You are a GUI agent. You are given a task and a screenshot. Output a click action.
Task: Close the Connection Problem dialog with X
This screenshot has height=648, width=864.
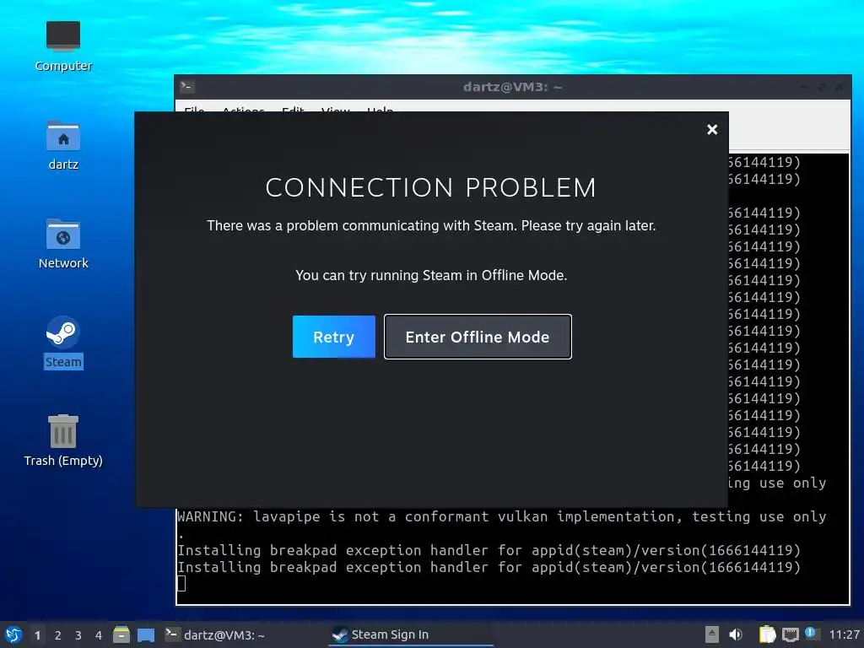tap(712, 129)
